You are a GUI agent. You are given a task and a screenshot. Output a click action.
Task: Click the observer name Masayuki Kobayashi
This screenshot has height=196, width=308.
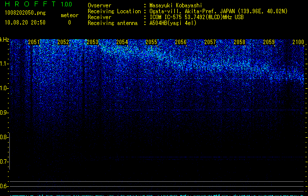pos(176,5)
